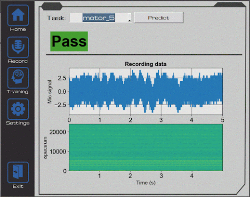
Task: Open the Training brain icon
Action: [18, 78]
